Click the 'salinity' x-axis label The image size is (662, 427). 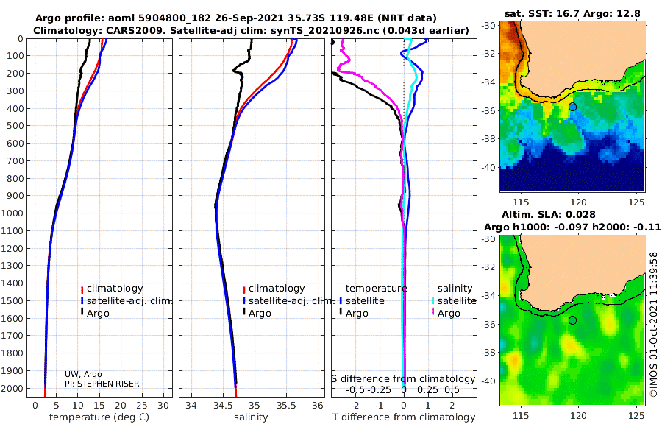click(x=251, y=417)
